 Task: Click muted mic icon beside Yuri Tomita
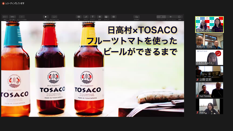point(198,96)
